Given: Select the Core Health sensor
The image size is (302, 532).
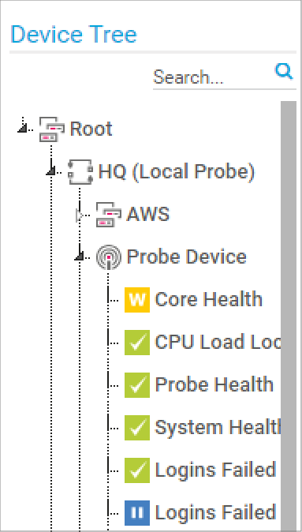Looking at the screenshot, I should 208,300.
